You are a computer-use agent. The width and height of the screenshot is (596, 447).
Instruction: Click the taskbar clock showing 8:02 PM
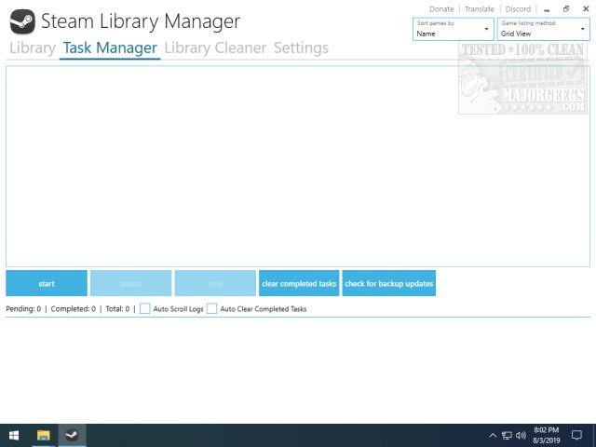[x=547, y=435]
